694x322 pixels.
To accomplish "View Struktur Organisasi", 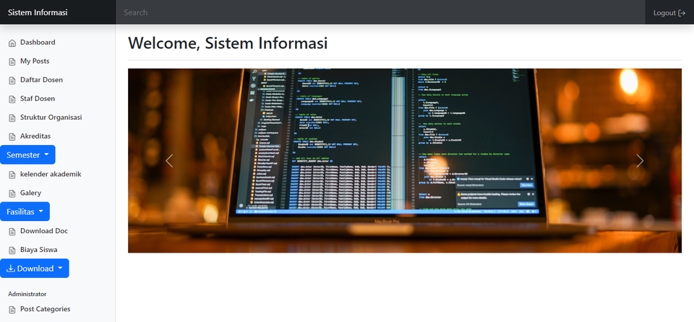I will coord(51,118).
